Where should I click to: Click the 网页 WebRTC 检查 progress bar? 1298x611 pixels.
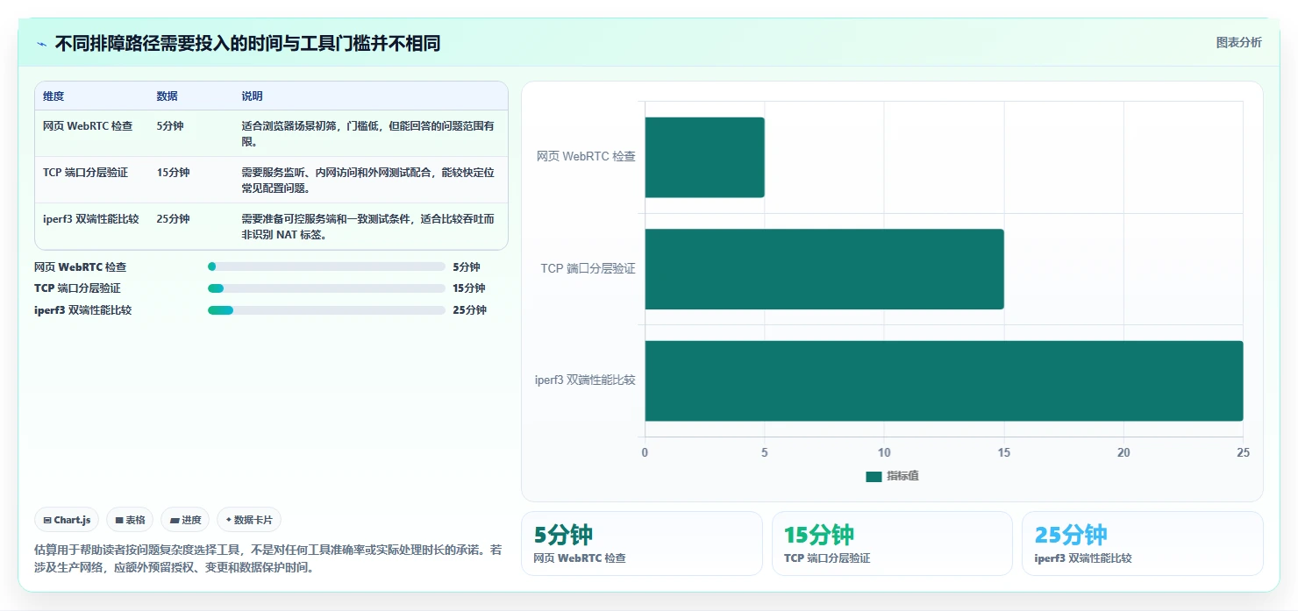coord(326,266)
